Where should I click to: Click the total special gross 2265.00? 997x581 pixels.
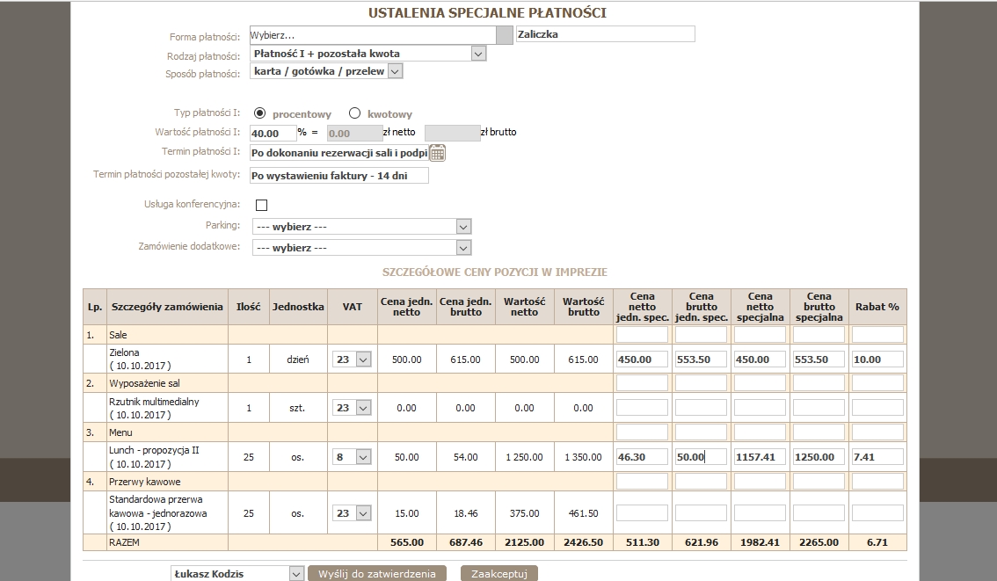(819, 542)
